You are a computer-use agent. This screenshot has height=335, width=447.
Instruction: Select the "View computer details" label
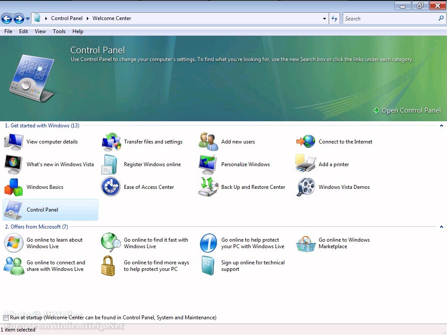52,142
